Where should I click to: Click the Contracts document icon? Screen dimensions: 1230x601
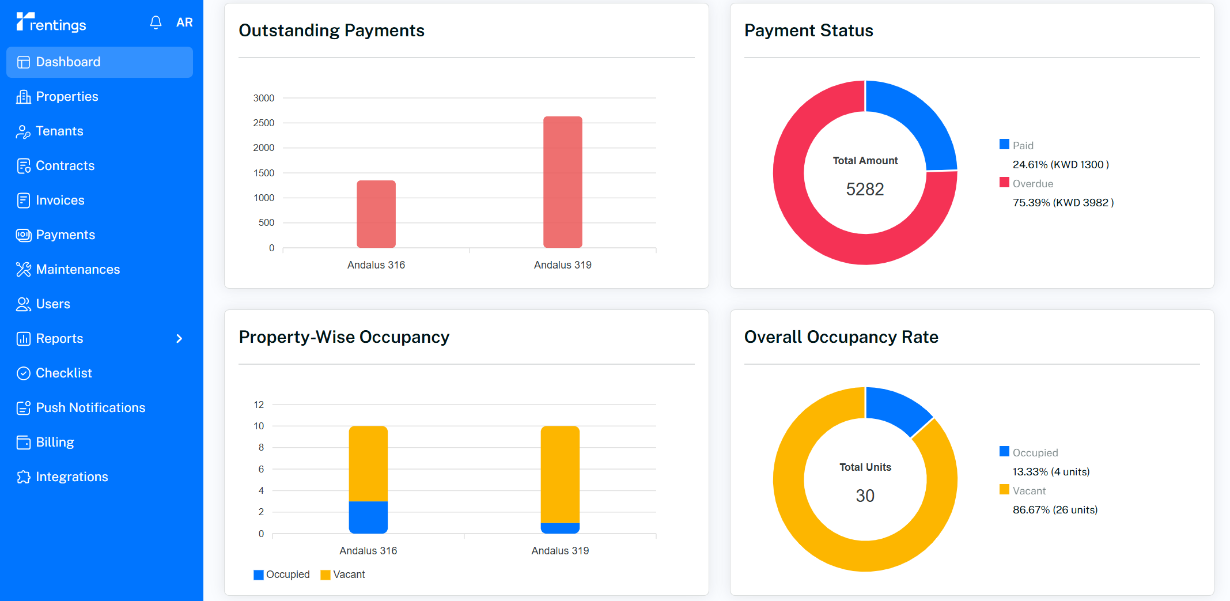(24, 166)
